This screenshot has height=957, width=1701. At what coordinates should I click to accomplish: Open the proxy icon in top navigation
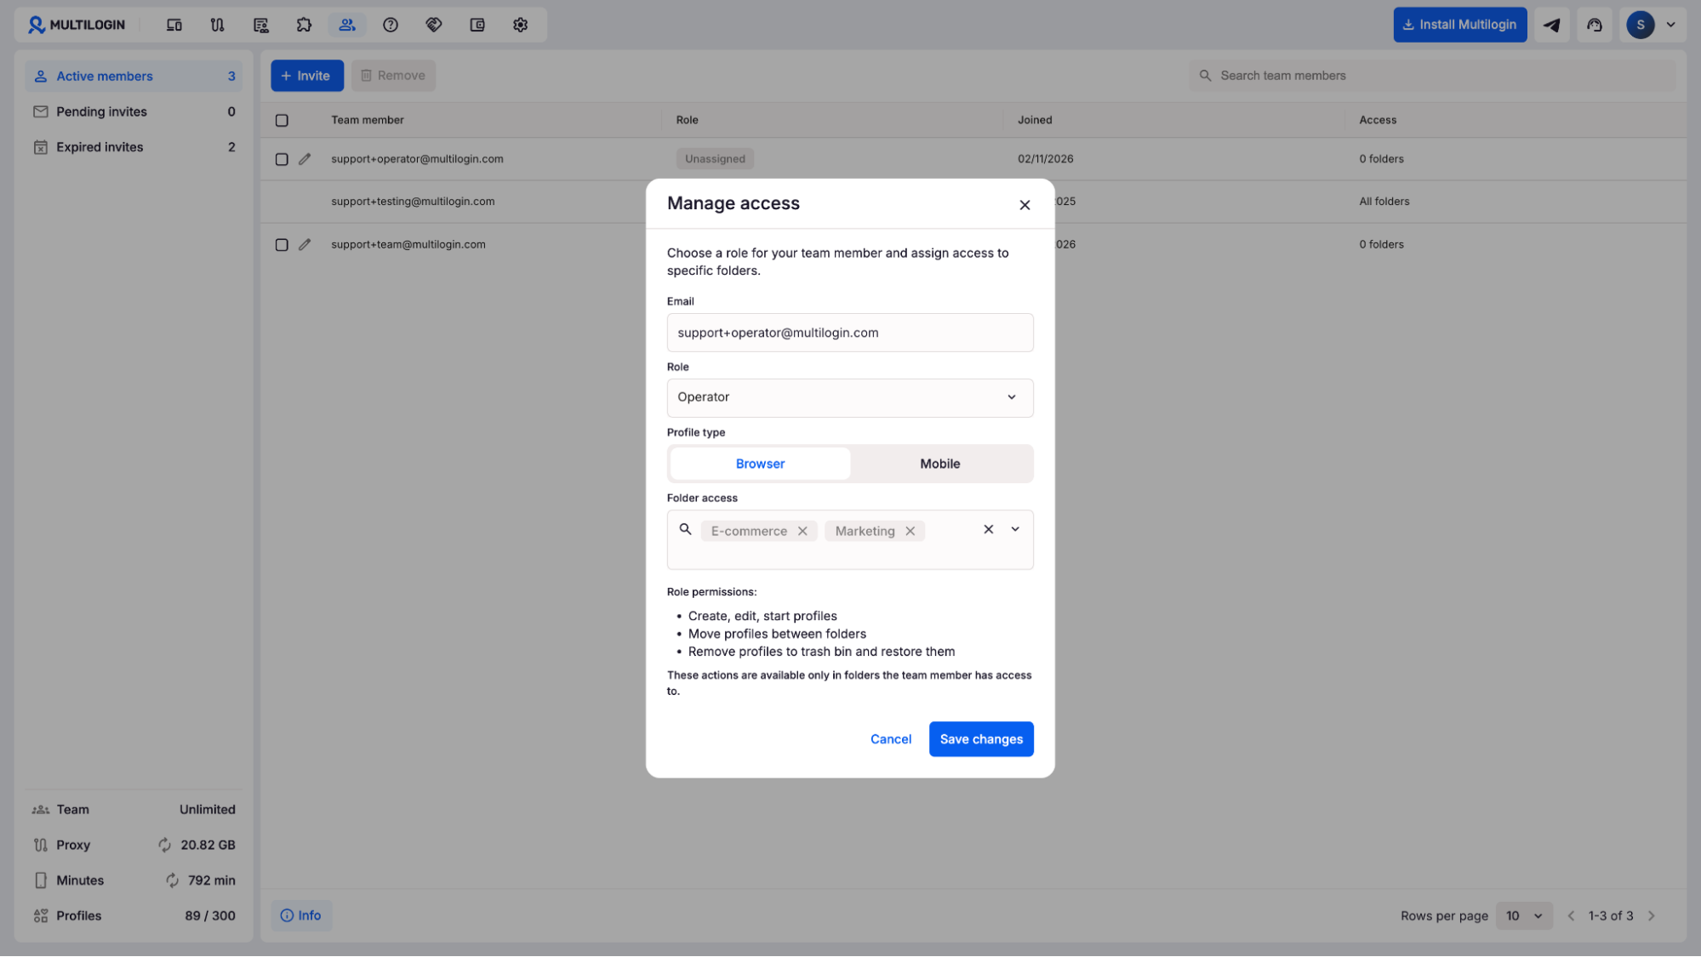click(x=217, y=25)
